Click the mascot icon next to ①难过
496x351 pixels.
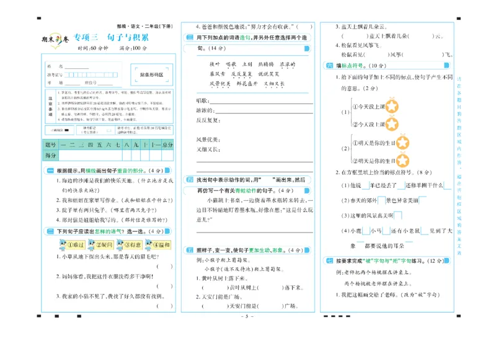click(x=63, y=244)
